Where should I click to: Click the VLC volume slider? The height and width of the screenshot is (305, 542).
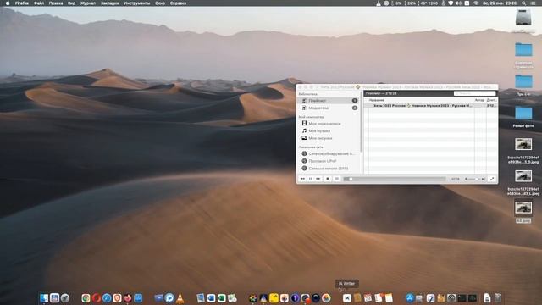(x=474, y=179)
